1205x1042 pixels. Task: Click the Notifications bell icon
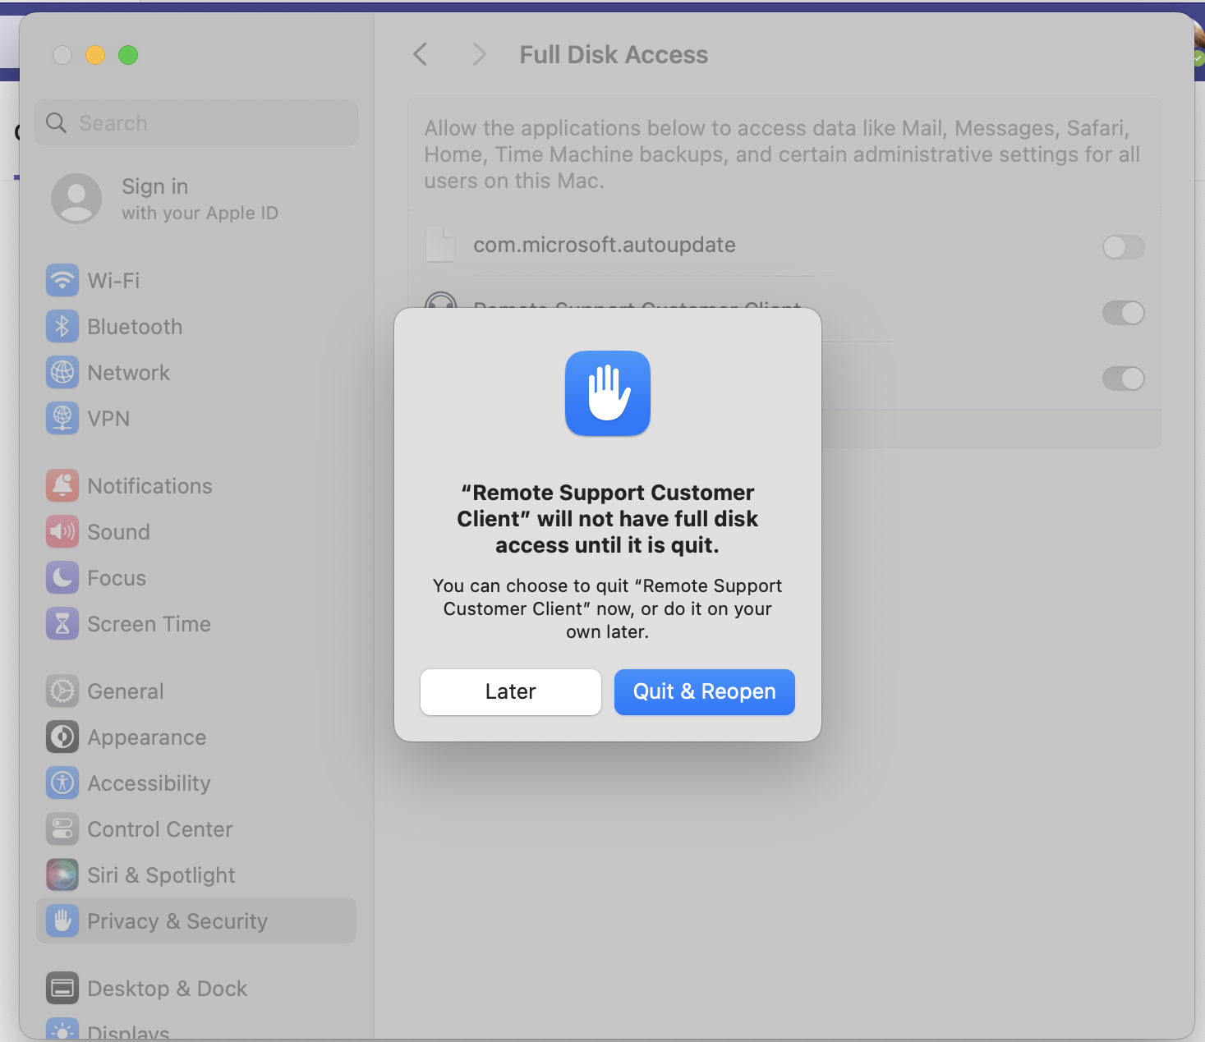click(x=62, y=486)
